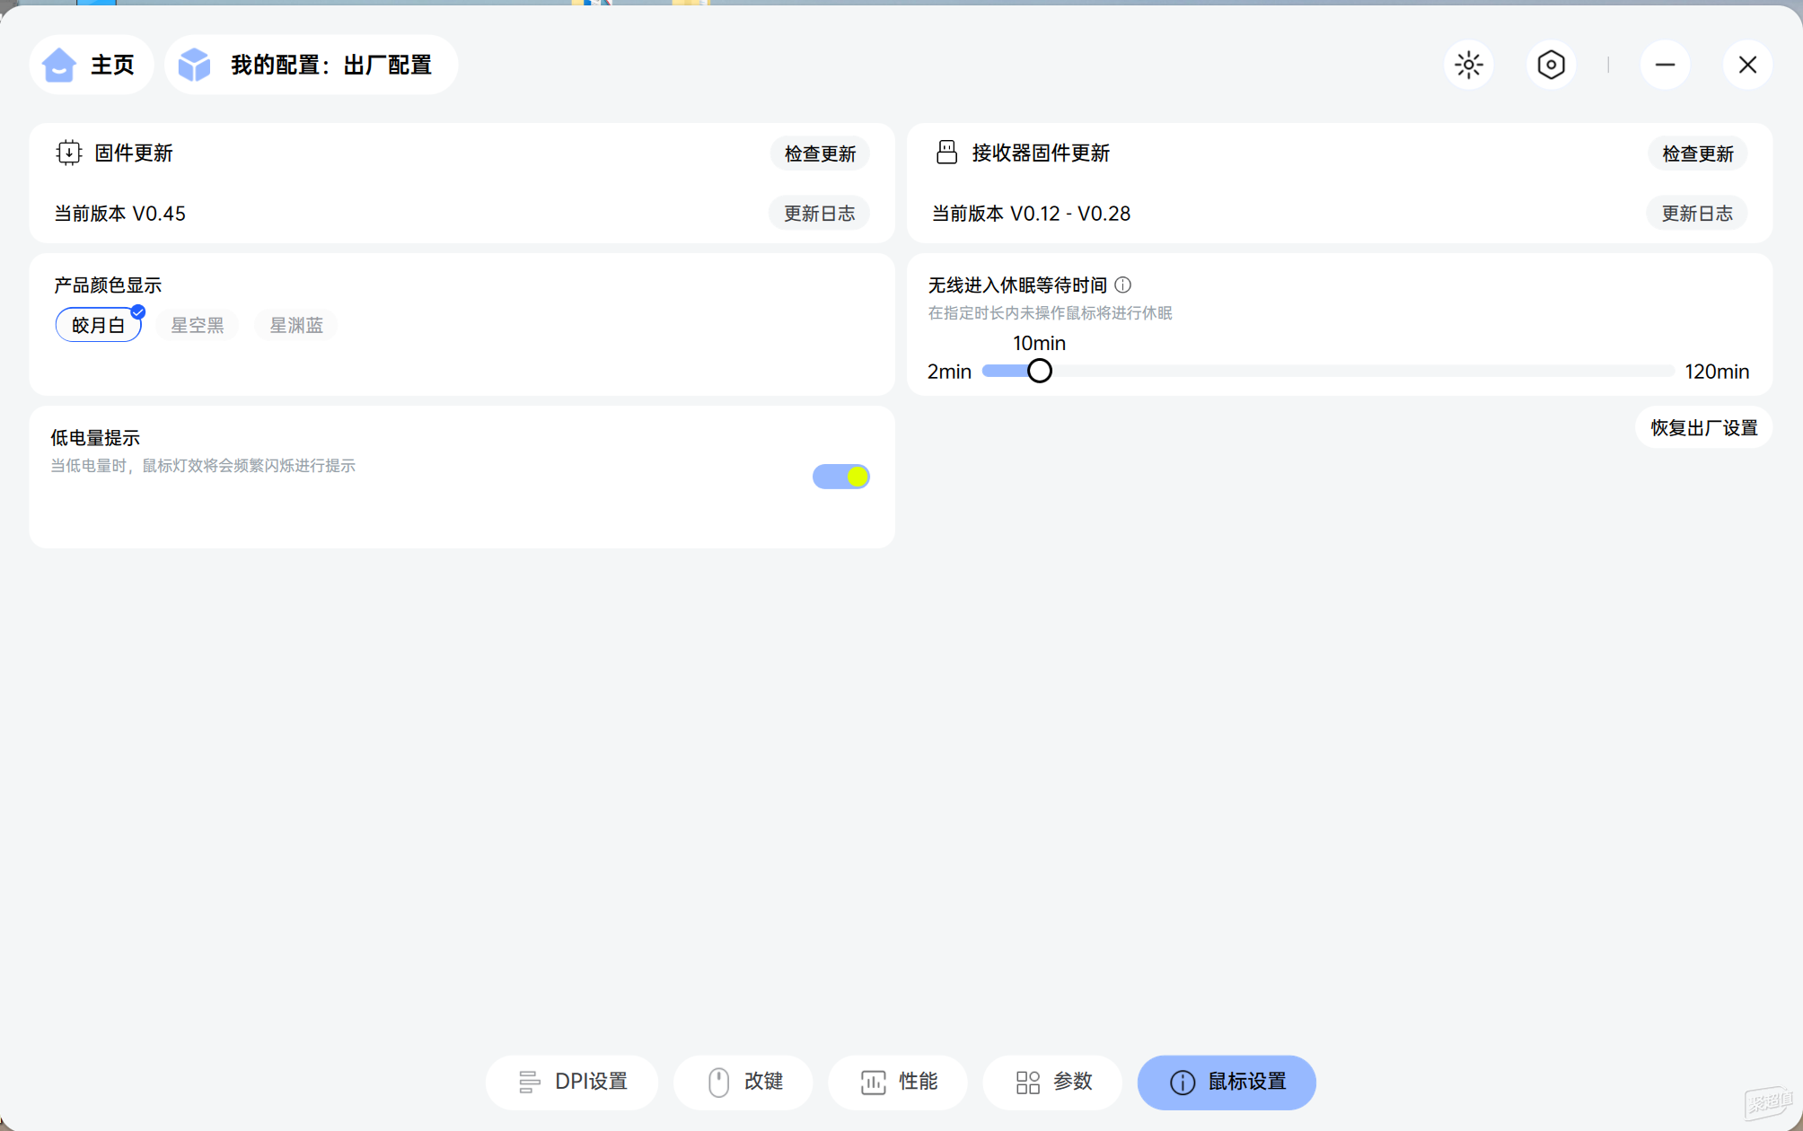Click the 10min slider value label

[x=1039, y=343]
